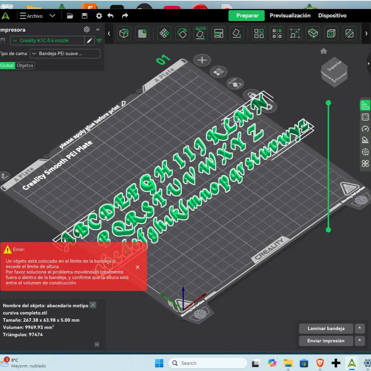This screenshot has width=371, height=371.
Task: Click the green Wi-Fi connection icon
Action: point(99,41)
